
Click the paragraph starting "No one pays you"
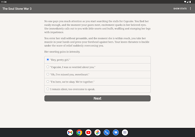click(97, 27)
